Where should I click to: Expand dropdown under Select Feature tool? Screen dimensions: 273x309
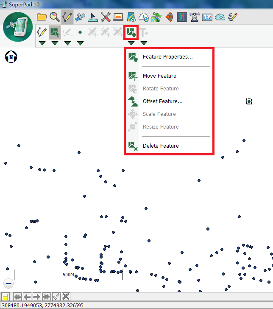55,43
